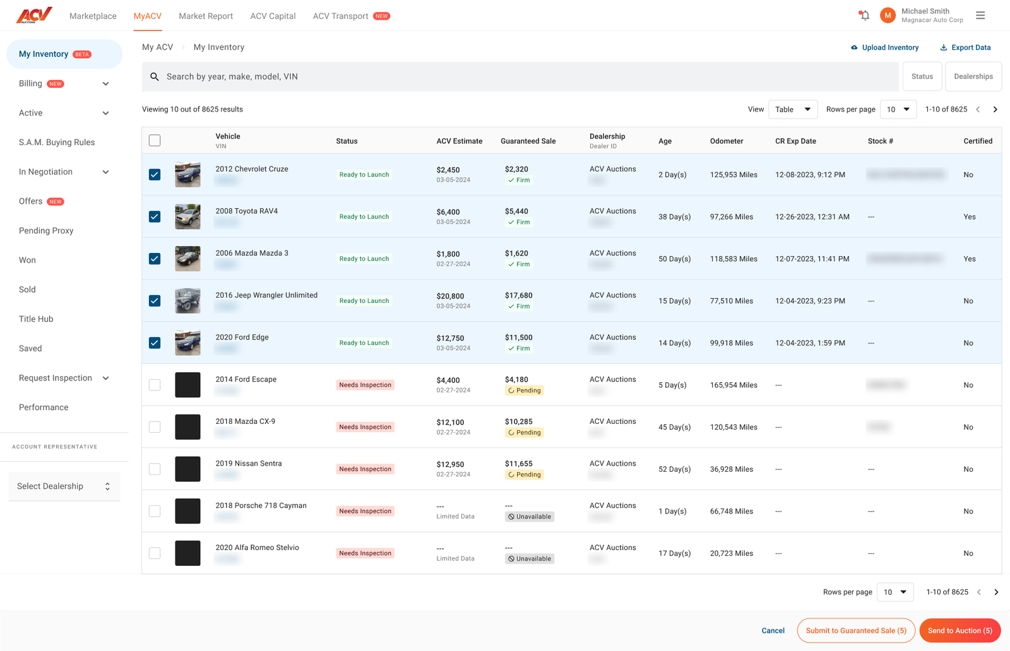Check the 2014 Ford Escape row
Viewport: 1010px width, 651px height.
pos(155,385)
